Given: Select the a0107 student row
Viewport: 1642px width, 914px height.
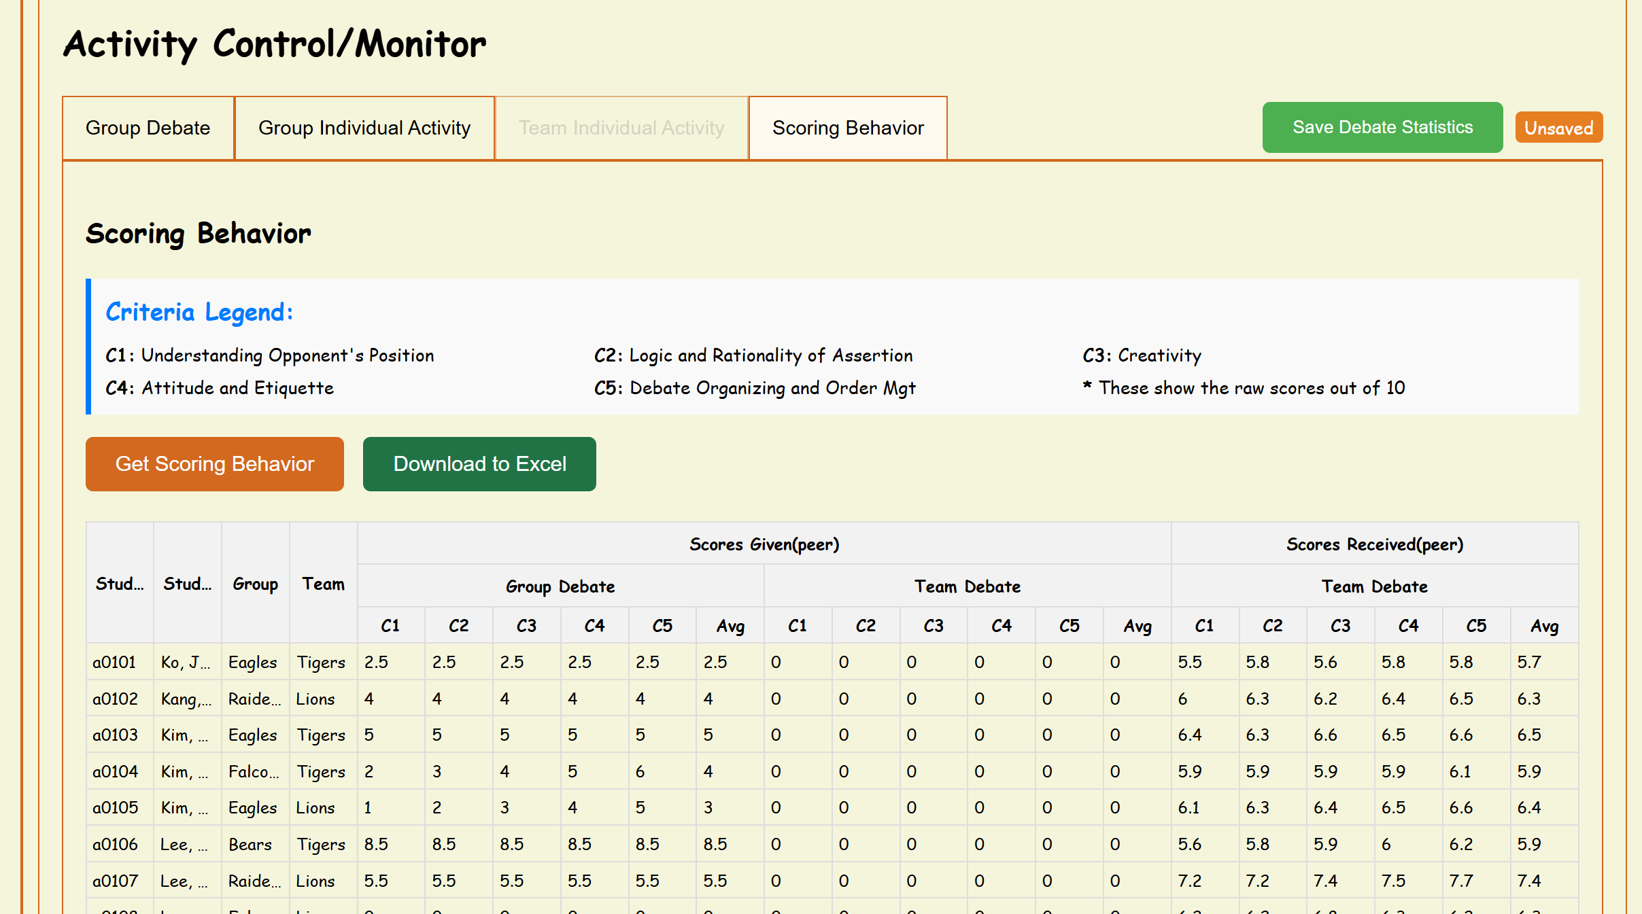Looking at the screenshot, I should pyautogui.click(x=115, y=881).
